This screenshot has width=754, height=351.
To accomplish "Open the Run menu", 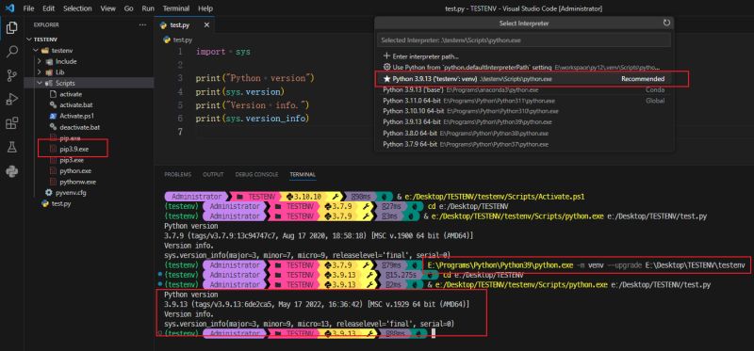I will click(148, 8).
